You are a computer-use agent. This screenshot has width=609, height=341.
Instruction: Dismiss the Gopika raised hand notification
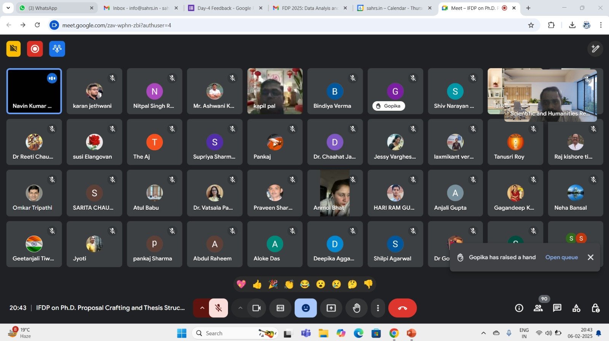590,257
